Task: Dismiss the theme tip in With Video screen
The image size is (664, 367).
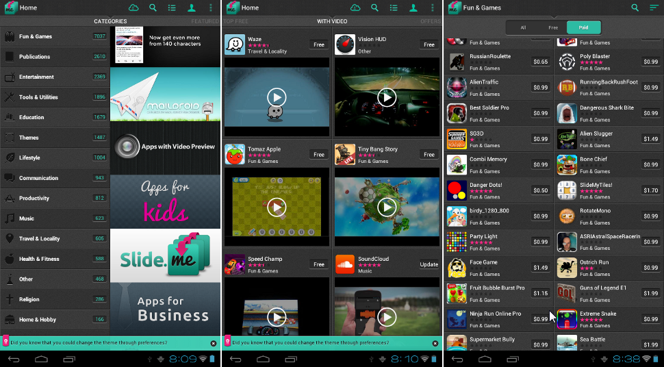Action: pyautogui.click(x=435, y=343)
